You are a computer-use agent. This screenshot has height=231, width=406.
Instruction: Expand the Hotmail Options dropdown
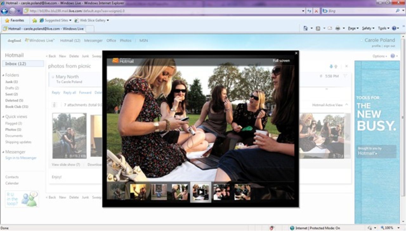pyautogui.click(x=380, y=56)
